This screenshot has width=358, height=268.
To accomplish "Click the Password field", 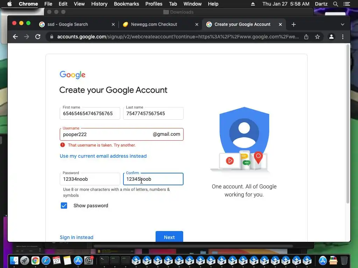I will point(90,179).
